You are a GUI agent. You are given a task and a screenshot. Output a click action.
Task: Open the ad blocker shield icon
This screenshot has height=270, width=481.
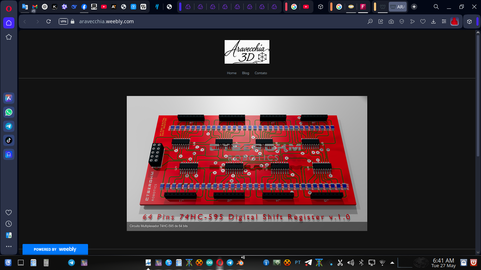(402, 21)
